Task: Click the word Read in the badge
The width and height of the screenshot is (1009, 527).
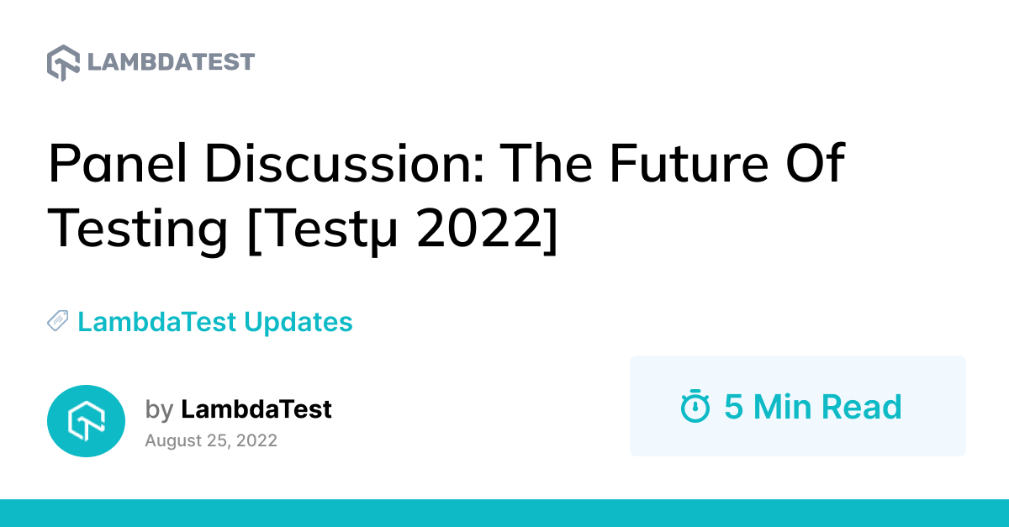Action: [x=862, y=407]
